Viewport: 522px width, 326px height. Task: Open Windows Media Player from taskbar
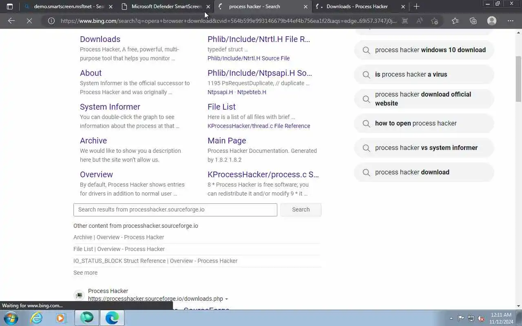[x=61, y=317]
